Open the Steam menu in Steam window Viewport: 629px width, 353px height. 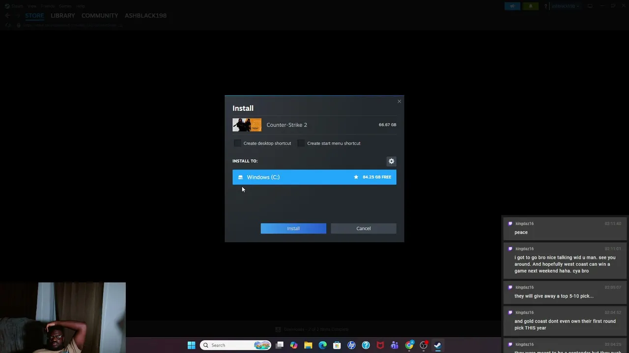(17, 6)
